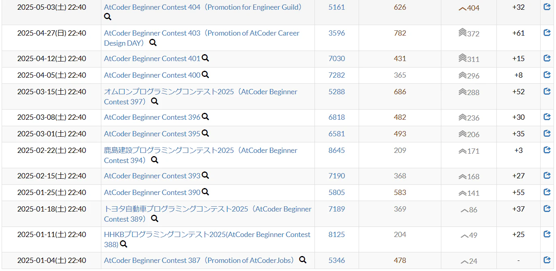
Task: Click new rating value 404
Action: (x=473, y=8)
